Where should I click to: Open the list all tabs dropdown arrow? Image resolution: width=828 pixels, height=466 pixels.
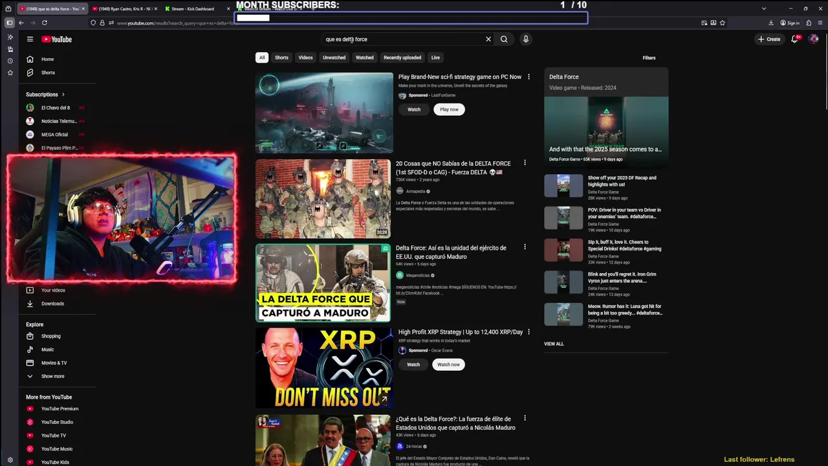pyautogui.click(x=764, y=8)
